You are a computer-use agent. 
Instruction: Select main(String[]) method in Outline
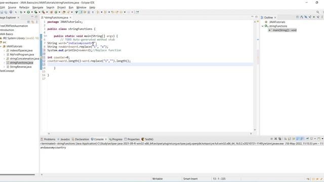click(x=282, y=30)
